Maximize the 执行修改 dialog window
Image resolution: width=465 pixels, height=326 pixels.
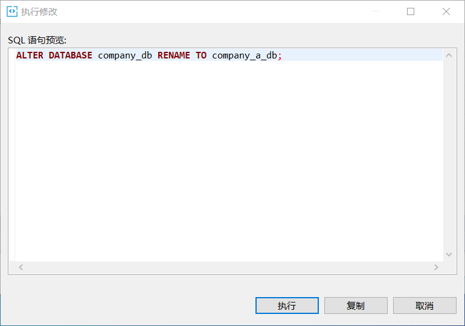click(x=411, y=11)
